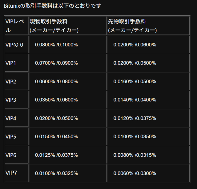Click the VIP7 row label
This screenshot has height=189, width=197.
pos(11,173)
